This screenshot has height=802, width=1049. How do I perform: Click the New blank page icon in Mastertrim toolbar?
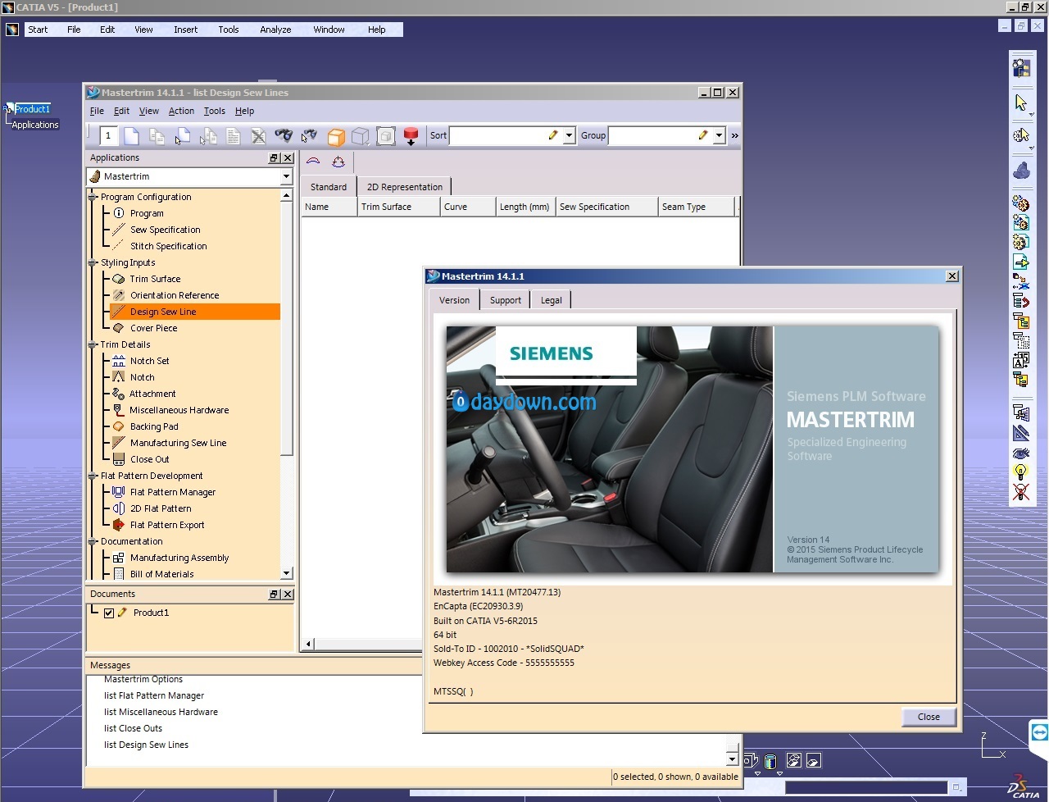pos(131,136)
